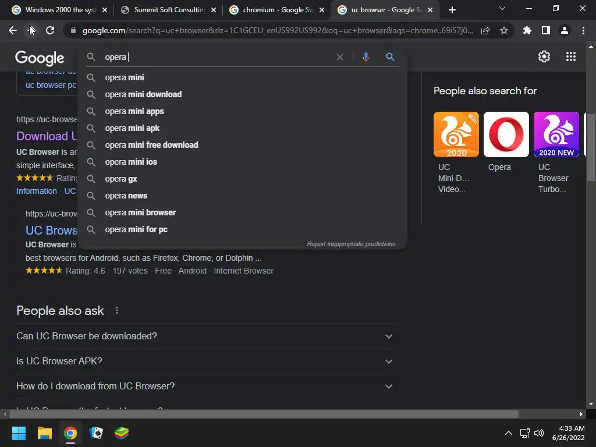Open the 'UC Brows...' result title
The height and width of the screenshot is (447, 596).
click(x=51, y=230)
